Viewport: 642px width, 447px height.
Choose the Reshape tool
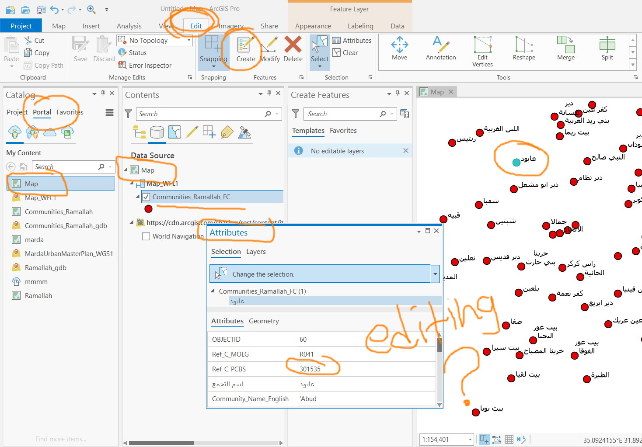tap(524, 49)
